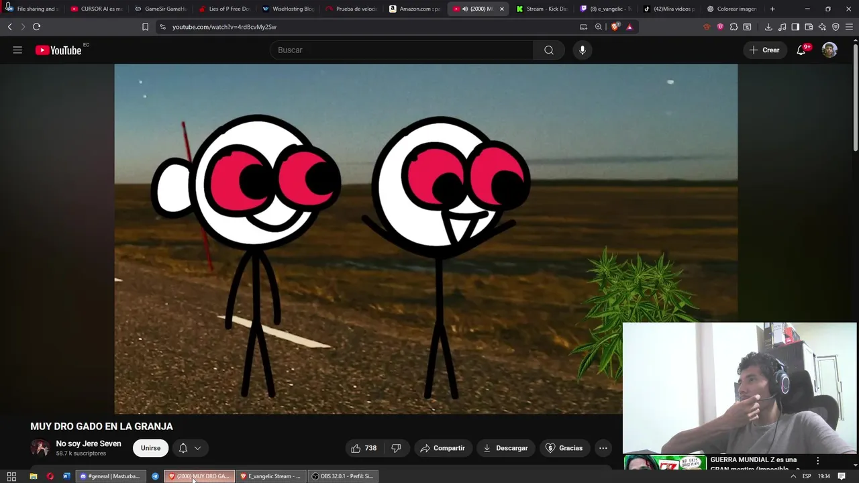This screenshot has width=859, height=483.
Task: Open Telegram from the taskbar
Action: pos(155,476)
